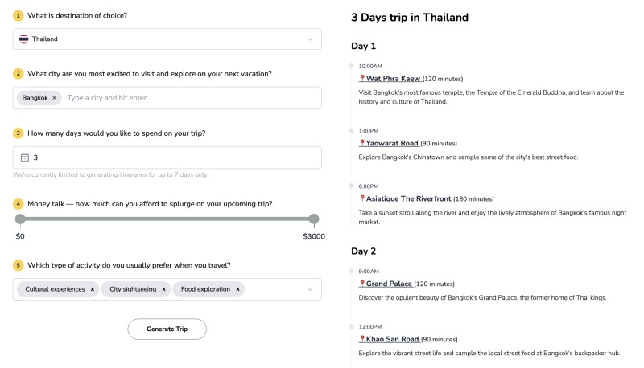
Task: Remove the Bangkok city tag
Action: point(54,98)
